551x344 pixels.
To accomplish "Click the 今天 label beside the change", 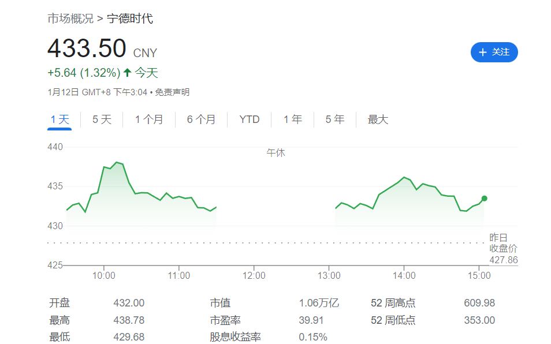I will (147, 73).
